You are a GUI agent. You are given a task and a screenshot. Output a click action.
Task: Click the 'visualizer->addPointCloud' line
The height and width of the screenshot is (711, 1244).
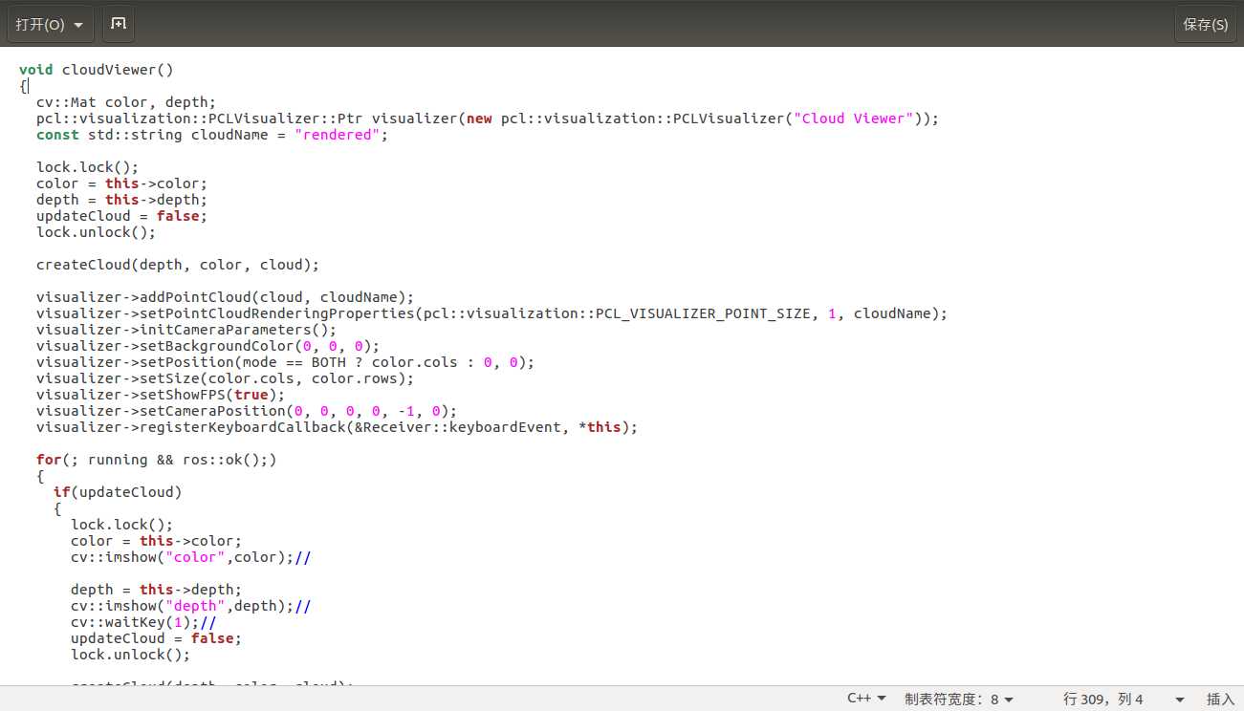click(x=225, y=297)
